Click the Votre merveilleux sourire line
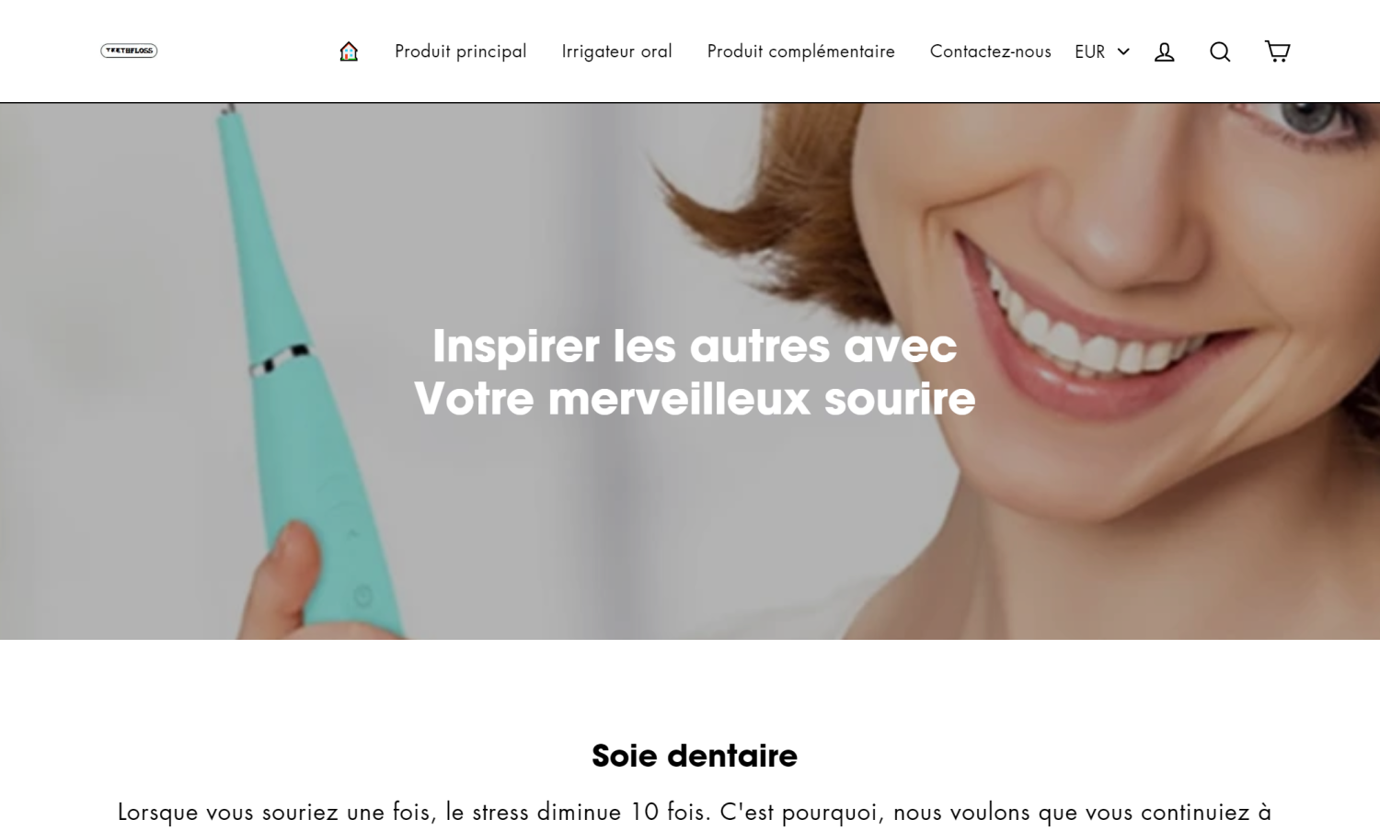This screenshot has width=1380, height=831. (695, 399)
